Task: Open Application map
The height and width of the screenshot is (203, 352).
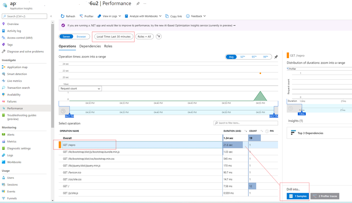Action: (x=17, y=67)
